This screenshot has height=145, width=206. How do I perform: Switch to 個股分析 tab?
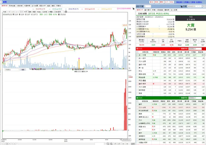[x=42, y=6]
